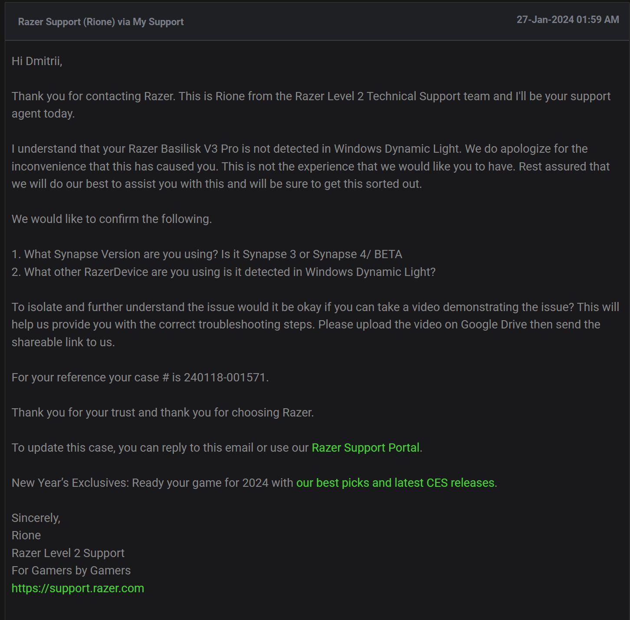Click the message header bar
Image resolution: width=630 pixels, height=620 pixels.
[317, 21]
